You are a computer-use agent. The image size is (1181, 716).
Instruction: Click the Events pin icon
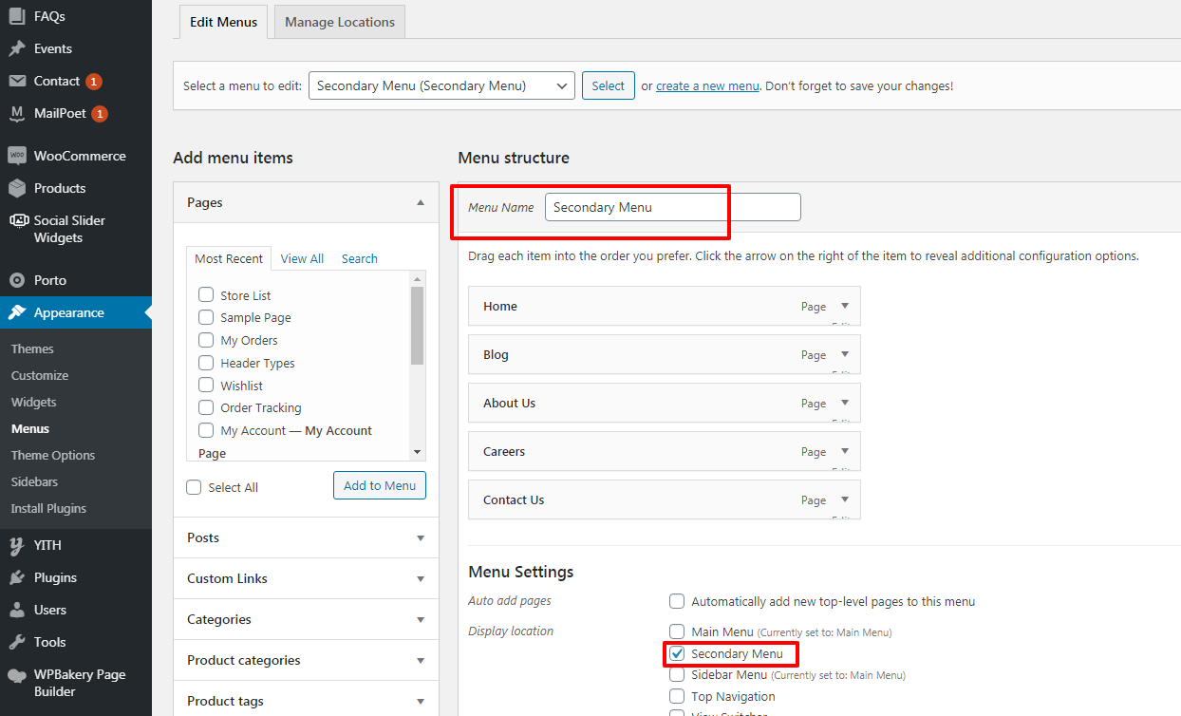coord(17,48)
